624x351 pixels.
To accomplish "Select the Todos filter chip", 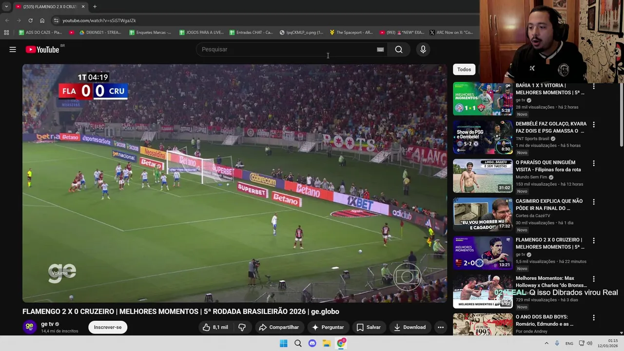I will point(464,69).
